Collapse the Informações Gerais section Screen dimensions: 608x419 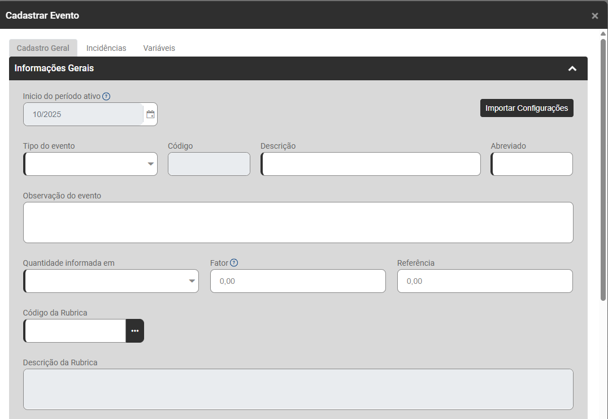coord(572,68)
